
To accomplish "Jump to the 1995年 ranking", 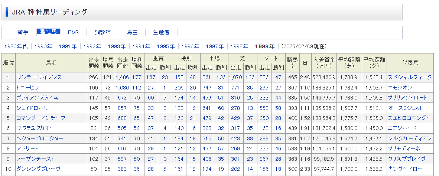I will 165,46.
